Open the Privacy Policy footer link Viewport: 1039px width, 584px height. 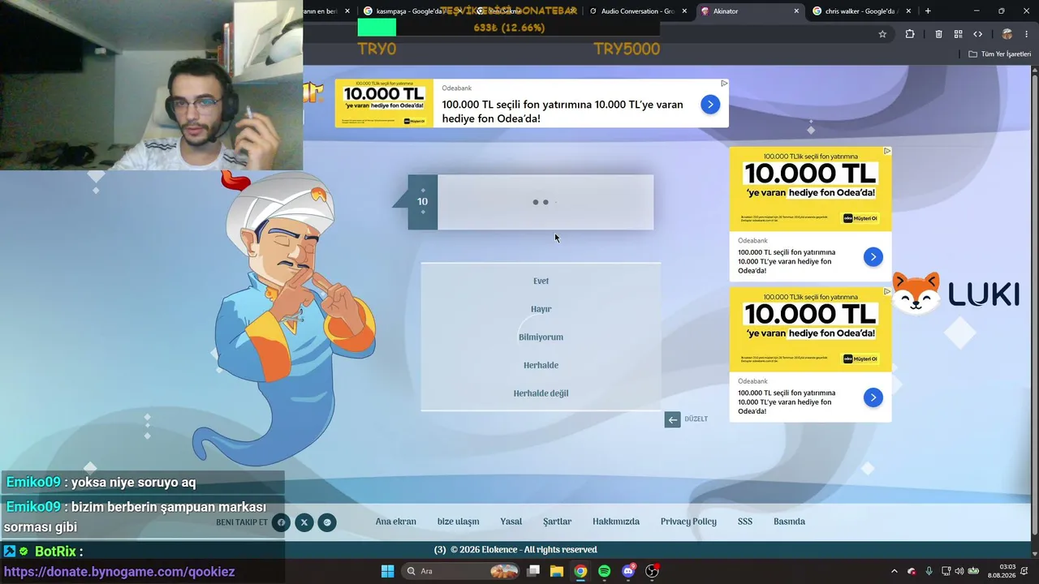coord(688,522)
